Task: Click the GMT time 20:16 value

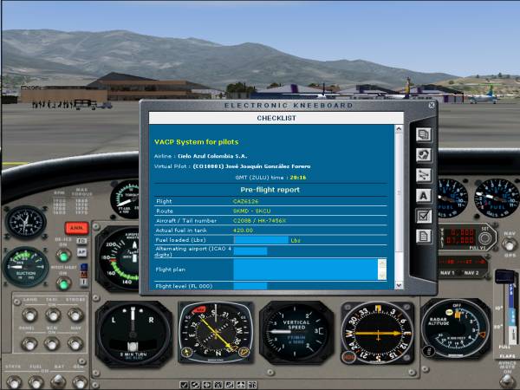Action: [x=298, y=178]
